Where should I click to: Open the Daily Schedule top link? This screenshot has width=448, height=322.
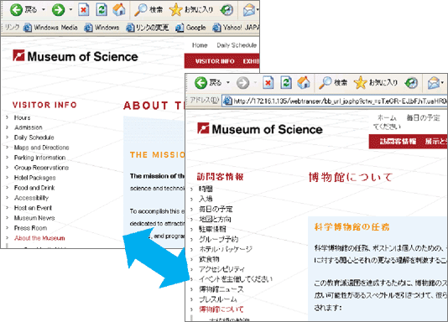tap(237, 45)
